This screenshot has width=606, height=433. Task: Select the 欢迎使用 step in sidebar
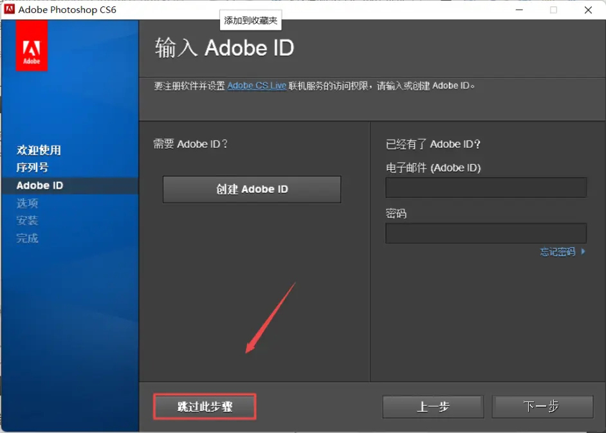39,151
